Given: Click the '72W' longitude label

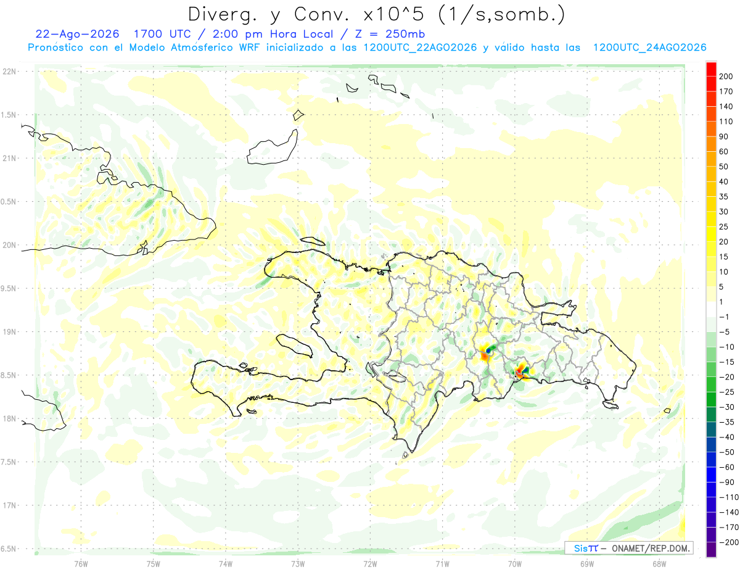Looking at the screenshot, I should (370, 563).
